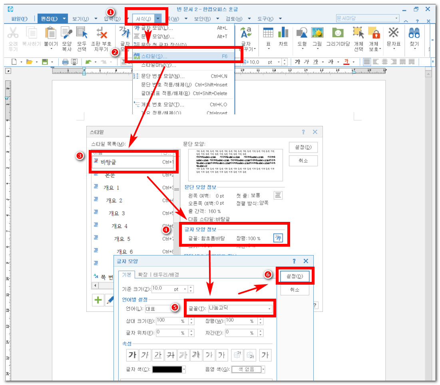Click the Find (찾기) binoculars icon
This screenshot has width=440, height=385.
(414, 33)
